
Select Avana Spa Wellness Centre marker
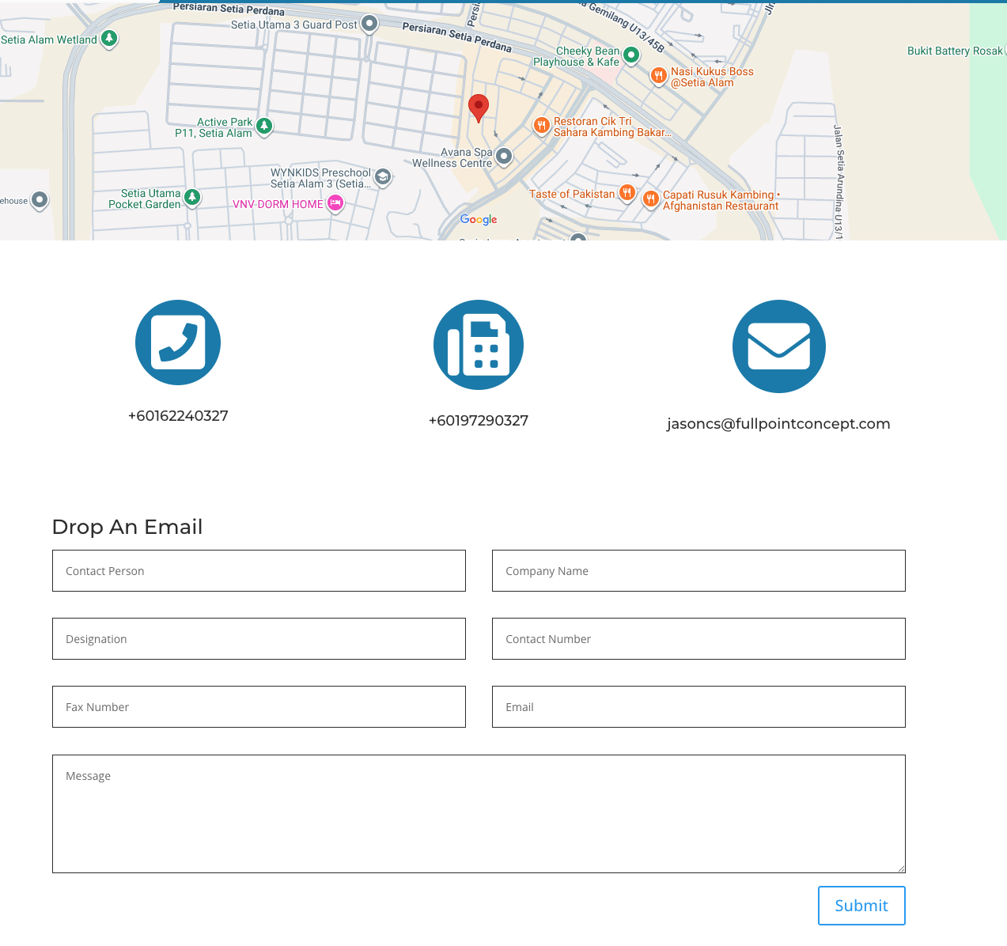tap(504, 157)
